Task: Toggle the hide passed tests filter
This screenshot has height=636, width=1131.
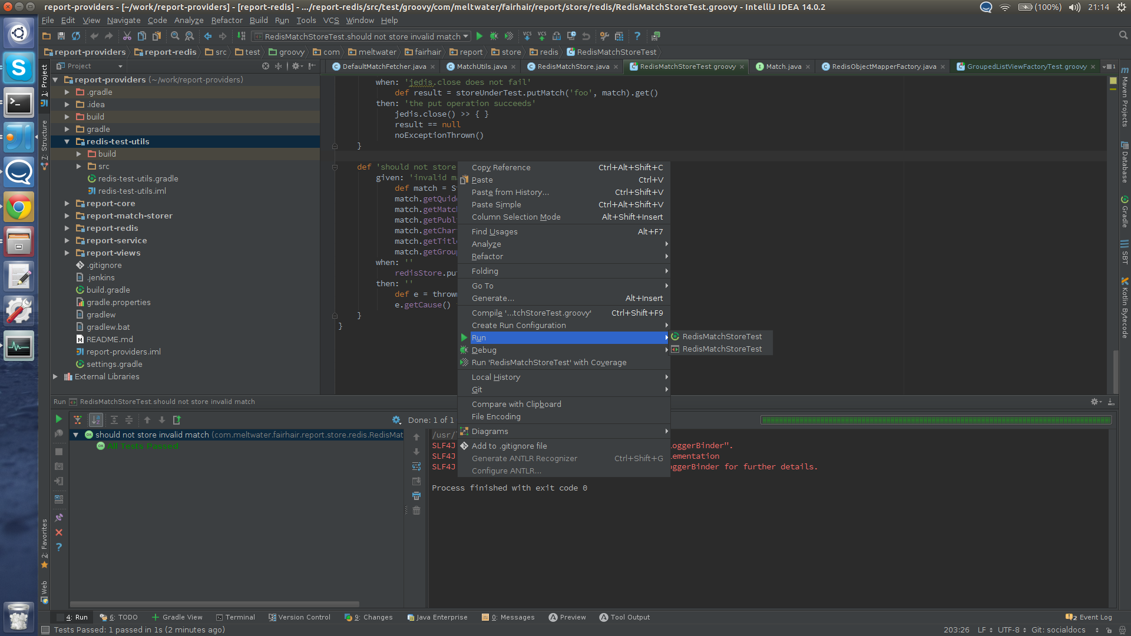Action: (x=77, y=420)
